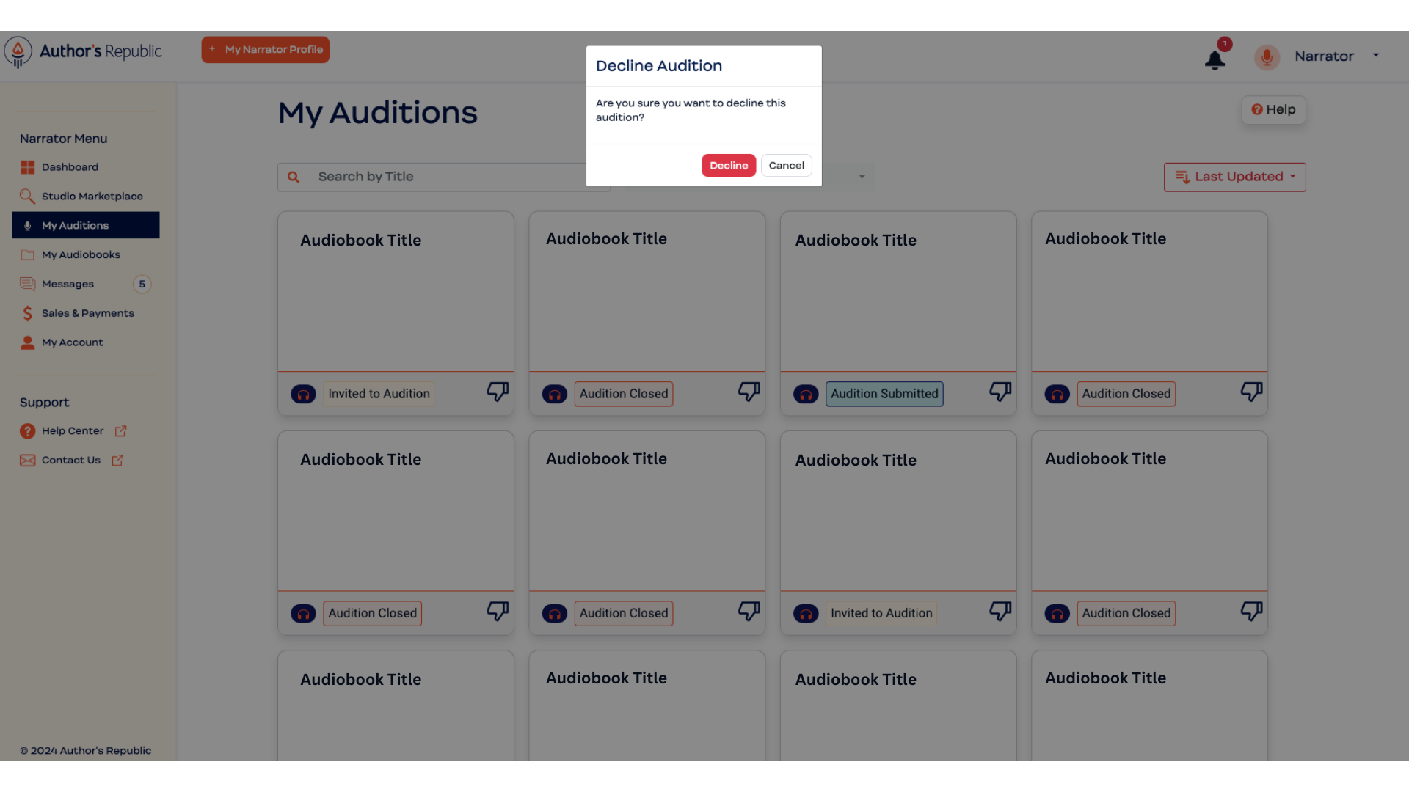
Task: Click the My Narrator Profile button
Action: [266, 50]
